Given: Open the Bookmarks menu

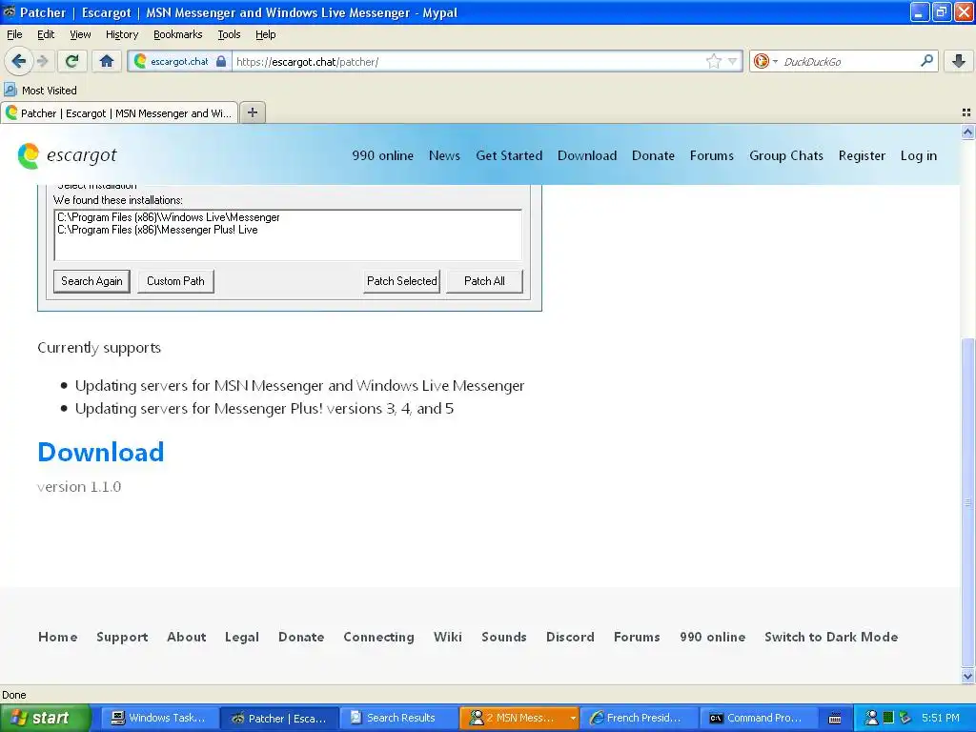Looking at the screenshot, I should pyautogui.click(x=177, y=34).
